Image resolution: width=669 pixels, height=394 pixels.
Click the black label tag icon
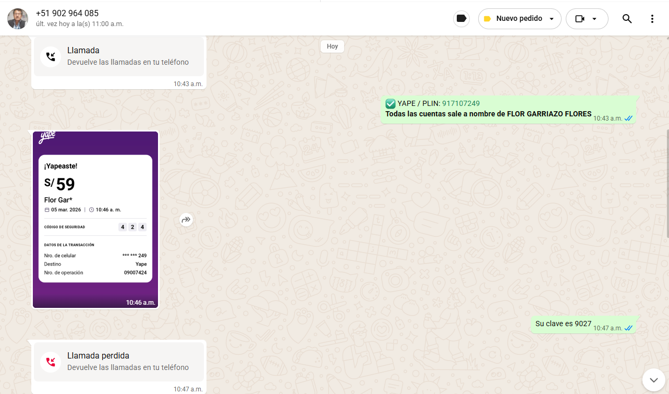461,19
